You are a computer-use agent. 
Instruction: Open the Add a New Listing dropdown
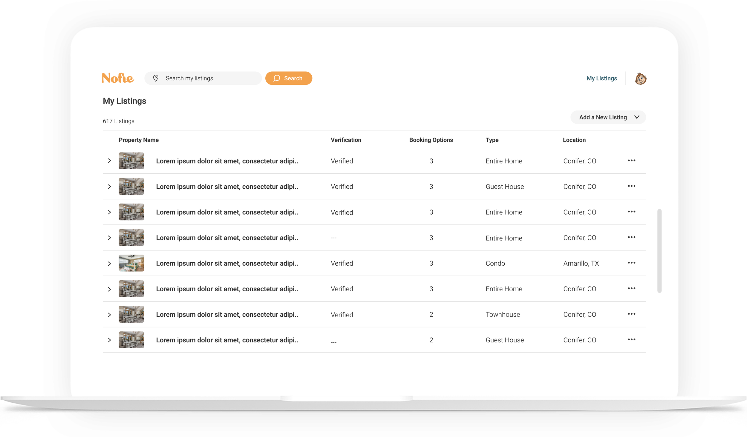coord(608,117)
